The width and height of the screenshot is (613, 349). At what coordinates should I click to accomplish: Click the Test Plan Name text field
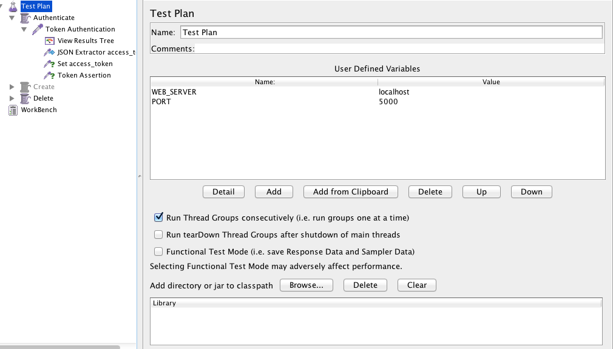391,32
